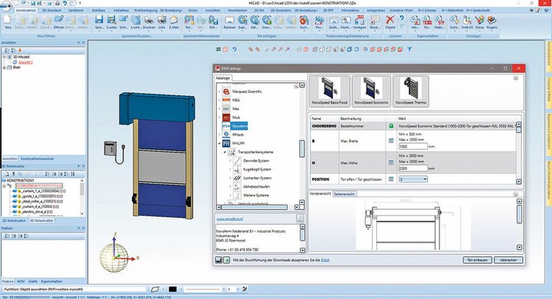Click the catalog tree vertical scrollbar
552x299 pixels.
[302, 148]
